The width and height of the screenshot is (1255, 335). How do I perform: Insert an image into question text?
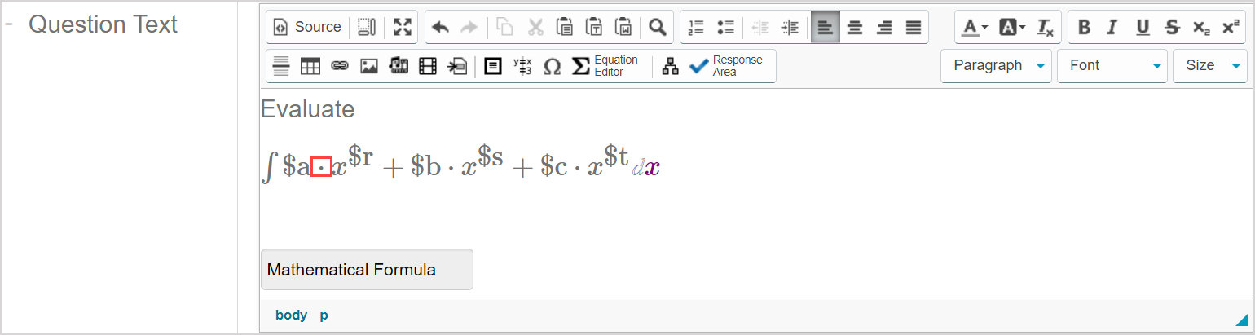pos(369,66)
